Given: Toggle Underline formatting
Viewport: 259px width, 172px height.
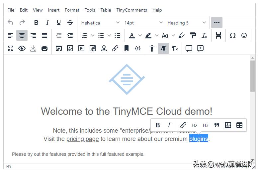Looking at the screenshot, I should click(x=59, y=22).
